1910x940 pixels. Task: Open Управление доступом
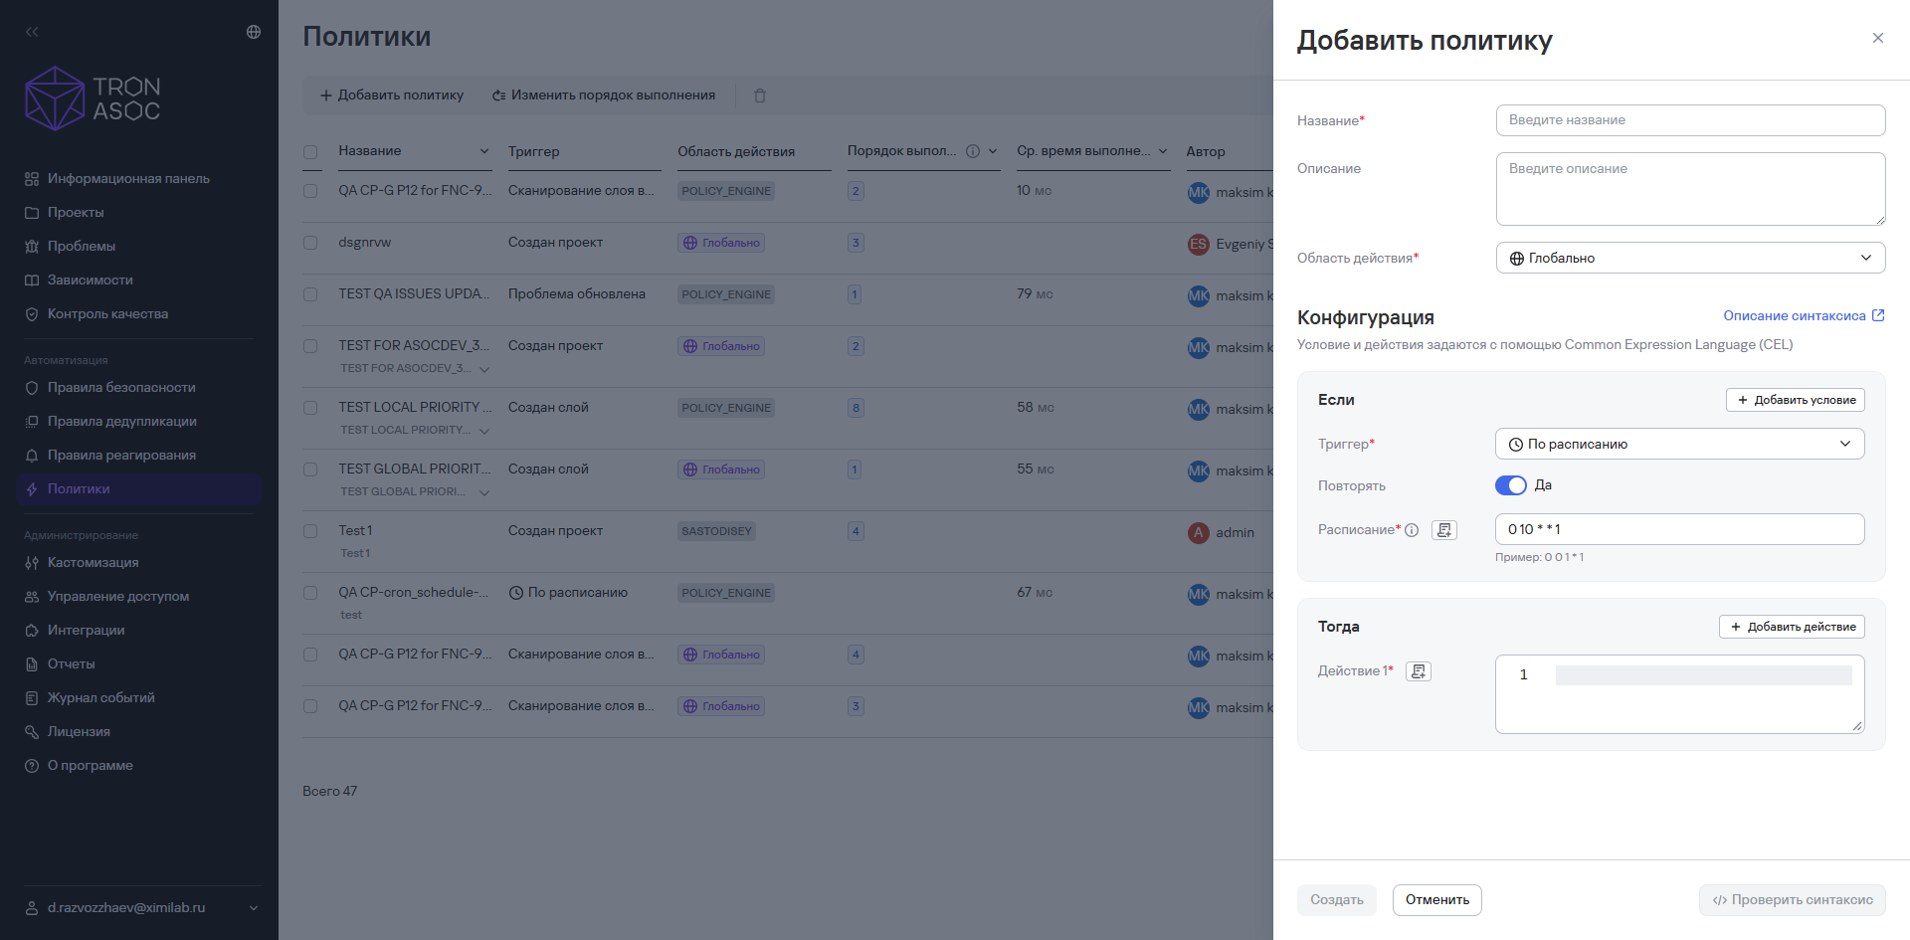(x=118, y=596)
